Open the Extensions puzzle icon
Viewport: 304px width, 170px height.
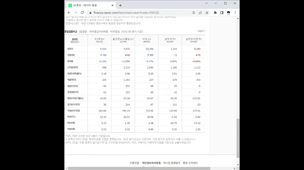pos(215,13)
